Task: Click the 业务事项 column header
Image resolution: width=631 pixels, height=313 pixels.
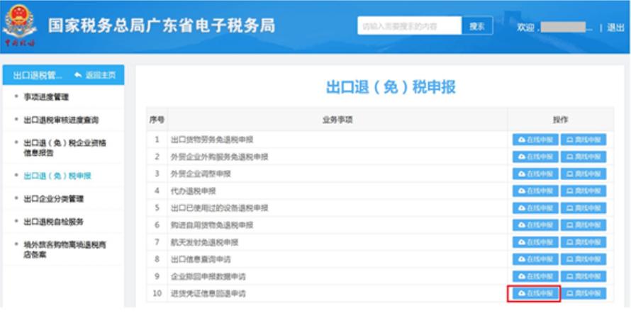Action: tap(337, 120)
